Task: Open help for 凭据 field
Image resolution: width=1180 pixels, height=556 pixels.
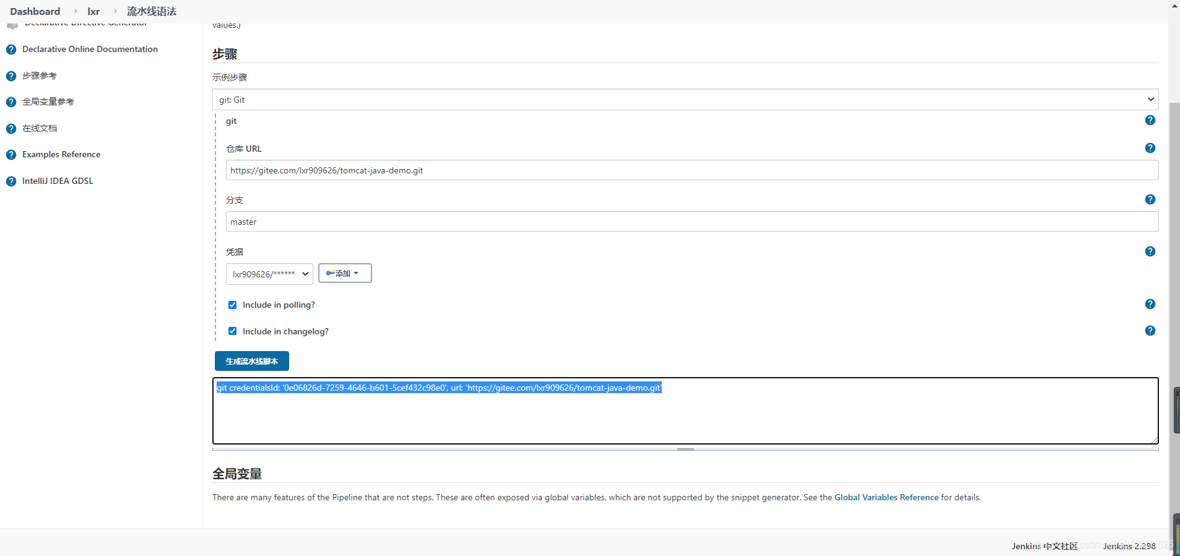Action: (x=1150, y=251)
